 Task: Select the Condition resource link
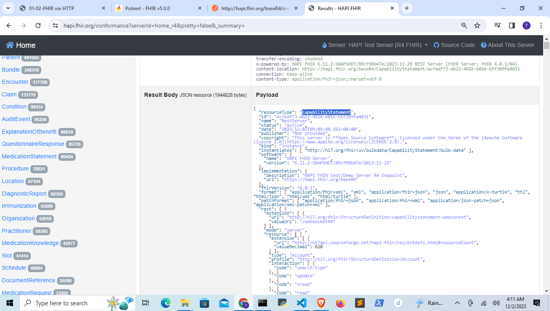(14, 107)
